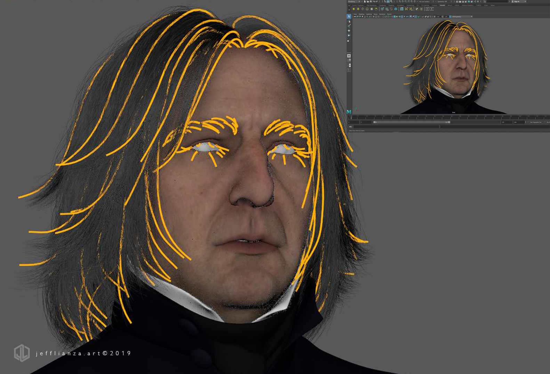Pick the Paint Selection tool in the toolbox
This screenshot has width=550, height=374.
click(349, 26)
